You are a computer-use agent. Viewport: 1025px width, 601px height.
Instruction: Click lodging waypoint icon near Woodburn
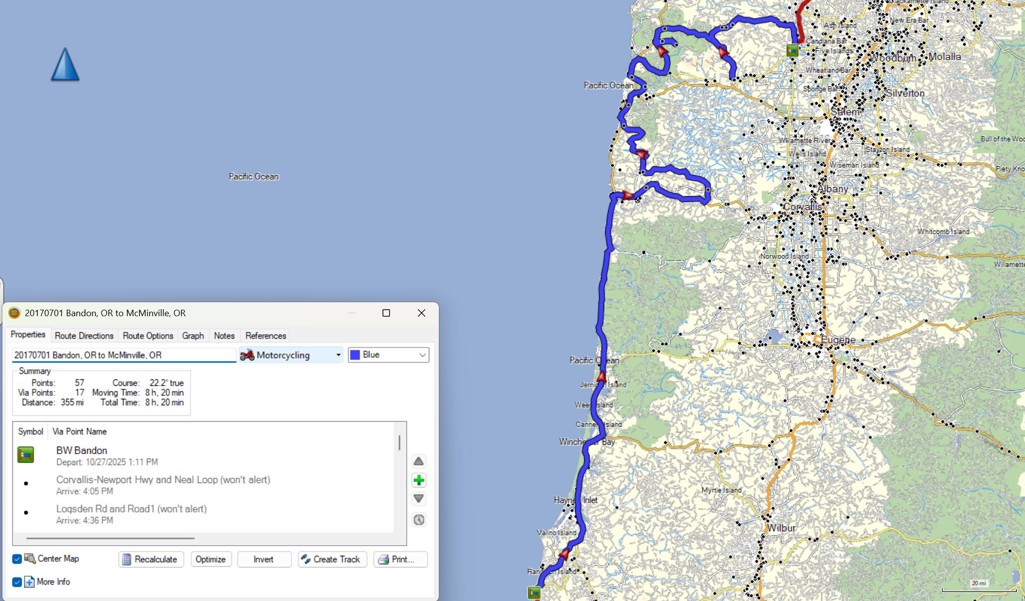[x=792, y=50]
